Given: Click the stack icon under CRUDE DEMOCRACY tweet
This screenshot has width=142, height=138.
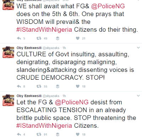Looking at the screenshot, I should 58,86.
